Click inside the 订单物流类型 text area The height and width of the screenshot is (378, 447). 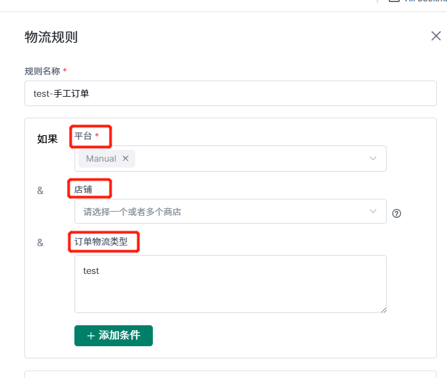[231, 284]
